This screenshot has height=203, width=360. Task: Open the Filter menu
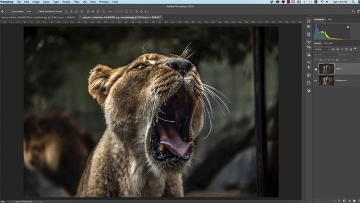76,2
